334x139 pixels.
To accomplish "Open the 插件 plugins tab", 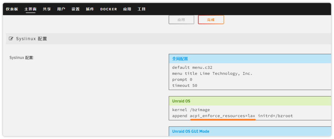I will pyautogui.click(x=90, y=9).
